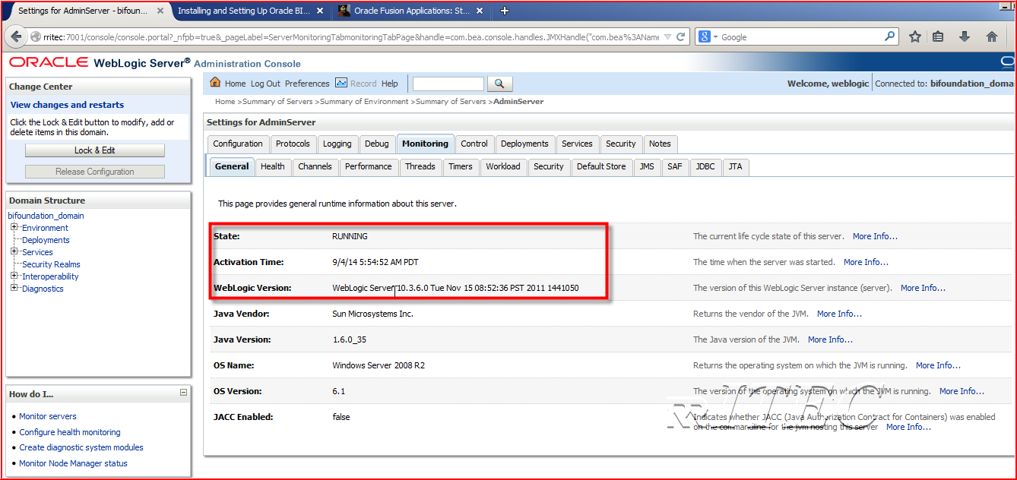Open the URL bar history dropdown arrow
The width and height of the screenshot is (1017, 480).
pos(667,36)
